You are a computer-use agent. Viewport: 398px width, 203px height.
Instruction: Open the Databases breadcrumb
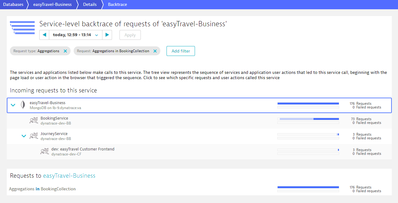click(13, 4)
